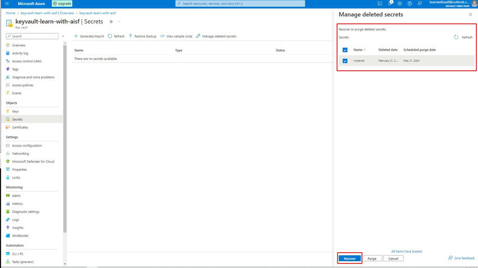Click the Properties sidebar icon
This screenshot has width=478, height=268.
point(8,169)
